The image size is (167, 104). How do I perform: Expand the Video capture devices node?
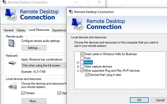(x=78, y=66)
